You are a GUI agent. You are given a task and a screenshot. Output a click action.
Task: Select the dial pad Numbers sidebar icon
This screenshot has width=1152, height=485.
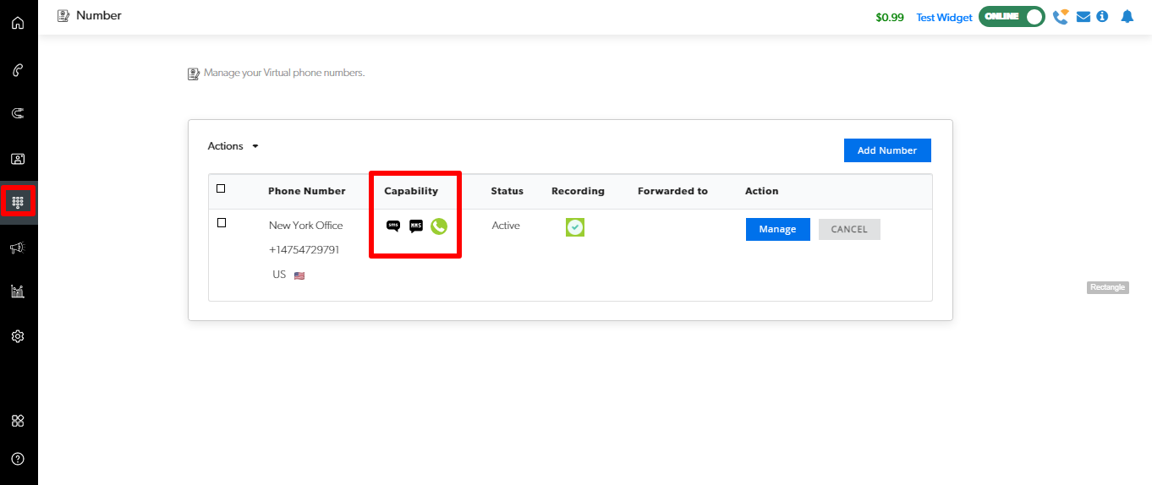click(18, 202)
